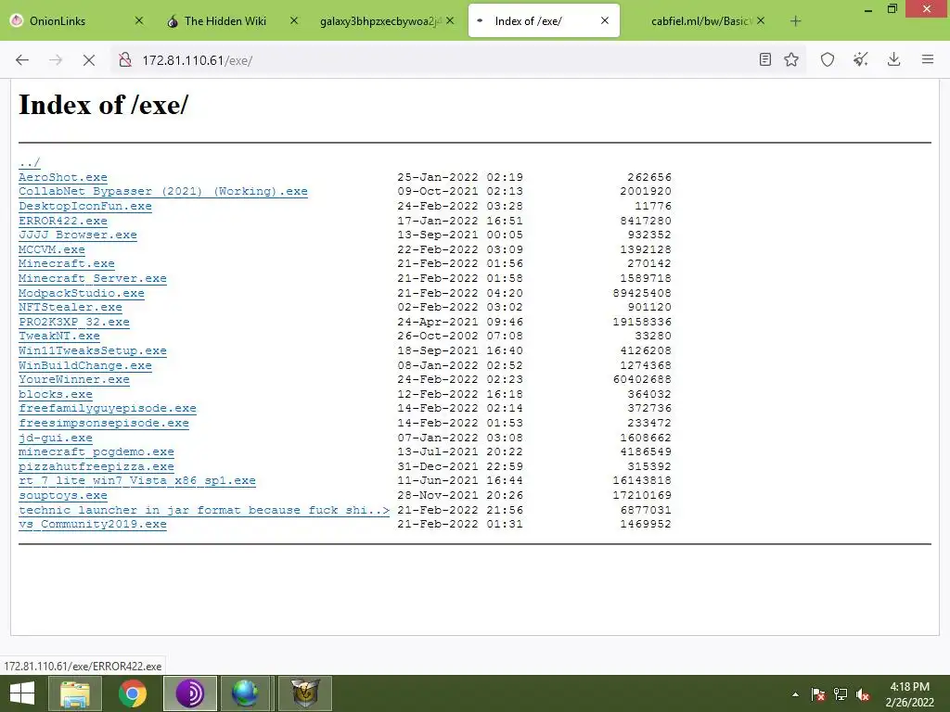
Task: Open AeroShot.exe link
Action: (x=63, y=177)
